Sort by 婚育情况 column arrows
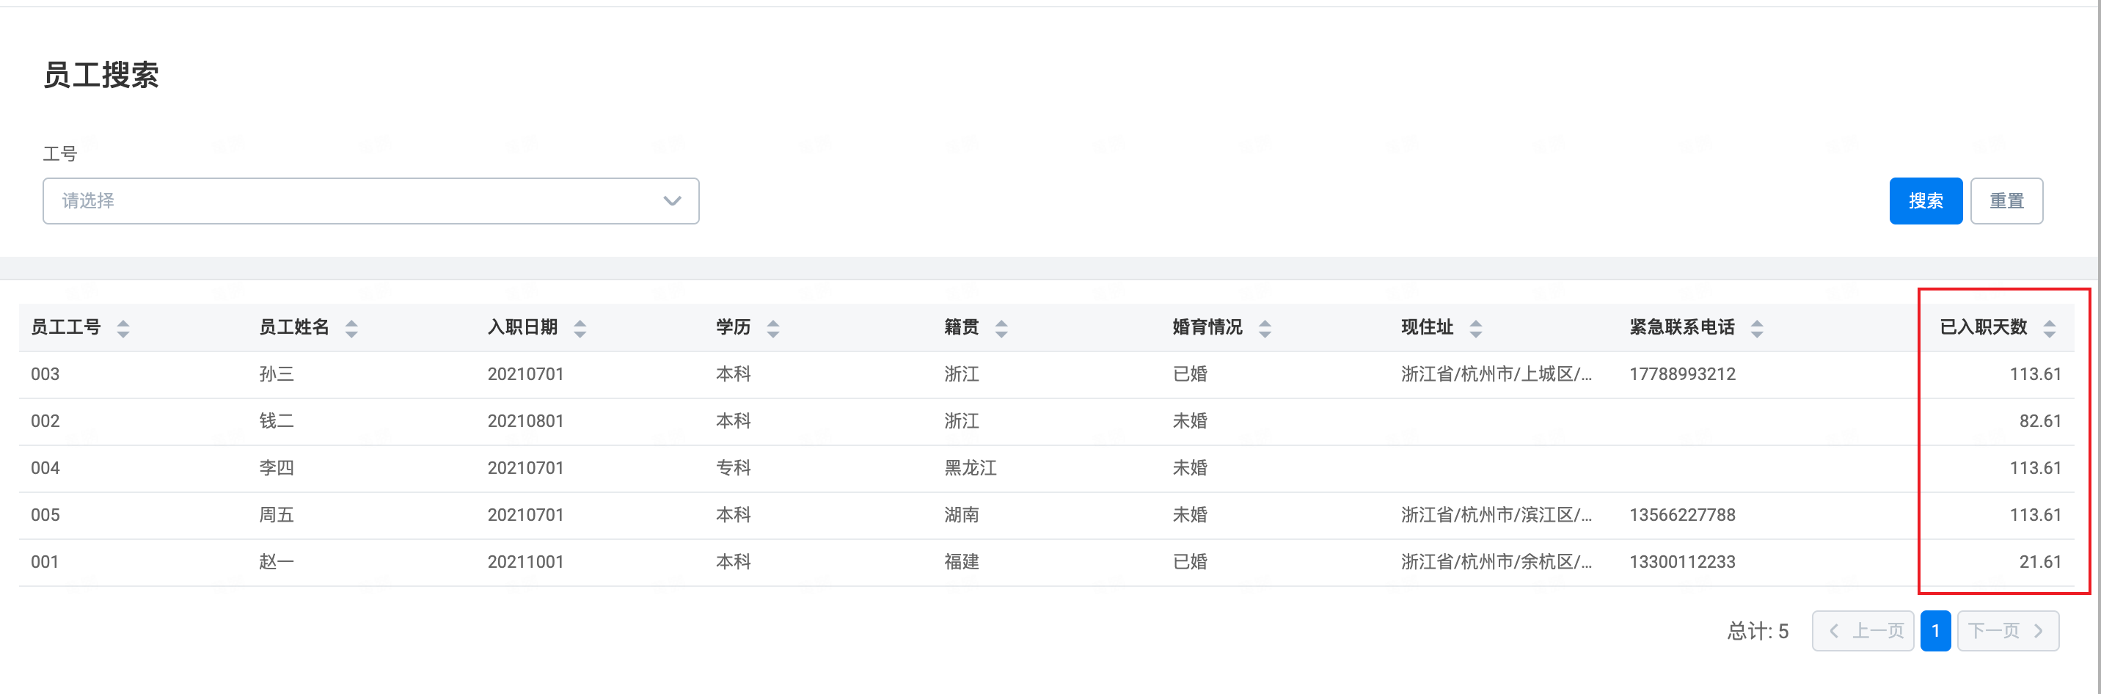The width and height of the screenshot is (2101, 694). [1265, 329]
